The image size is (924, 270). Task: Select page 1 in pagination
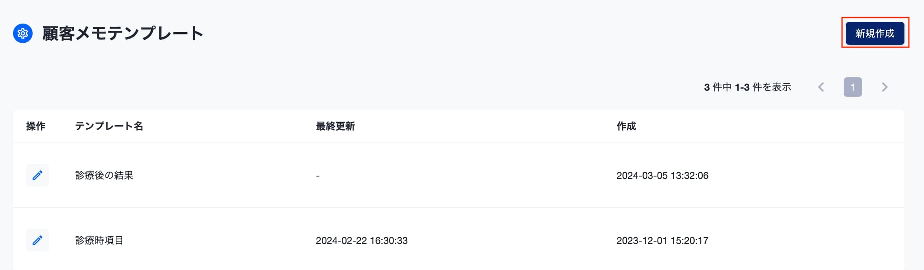853,87
